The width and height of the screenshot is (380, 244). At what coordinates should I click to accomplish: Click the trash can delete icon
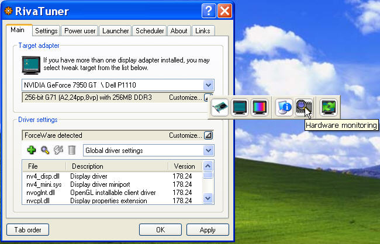click(72, 150)
